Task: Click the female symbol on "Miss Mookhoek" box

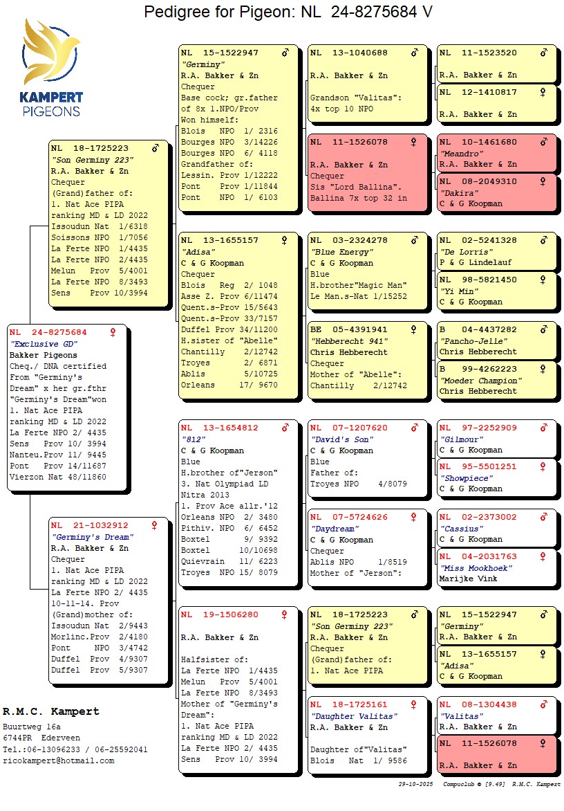Action: (x=543, y=556)
